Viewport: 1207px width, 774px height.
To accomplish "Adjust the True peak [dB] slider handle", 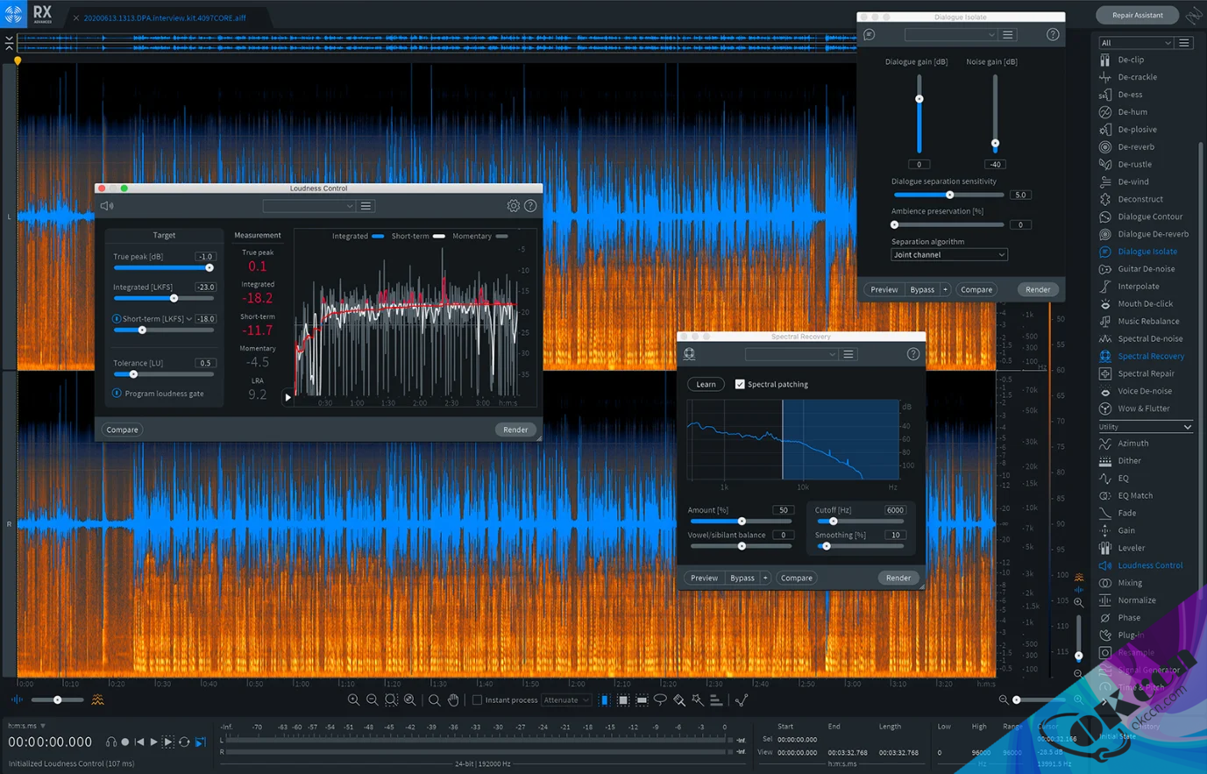I will 209,268.
